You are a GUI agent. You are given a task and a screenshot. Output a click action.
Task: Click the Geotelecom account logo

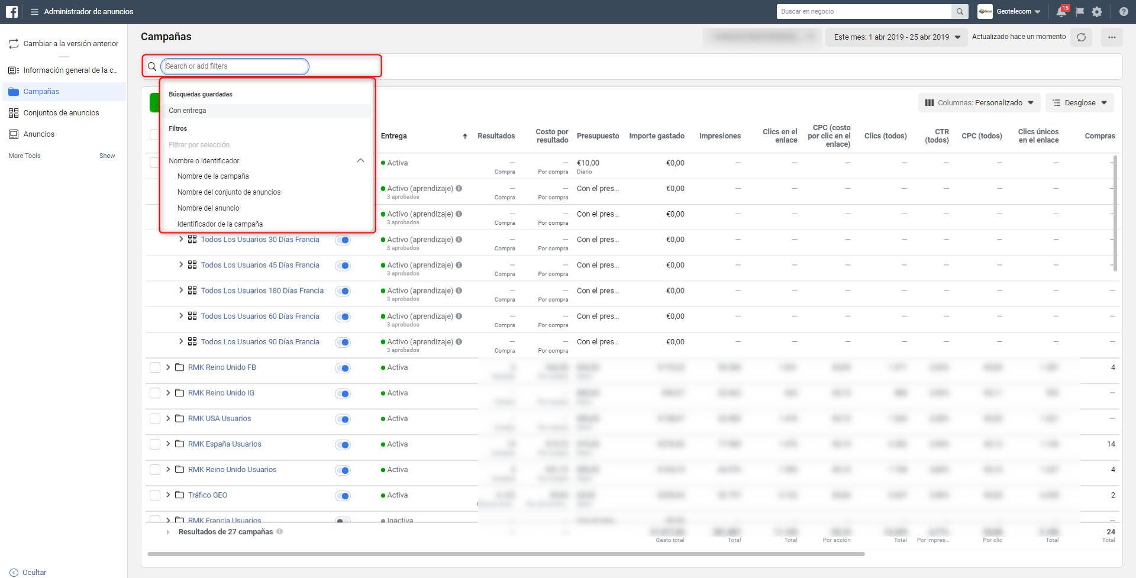click(985, 11)
